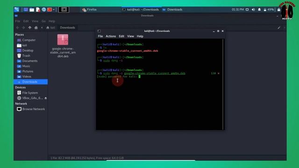Select the kali path breadcrumb
Viewport: 299px width, 168px height.
(51, 28)
